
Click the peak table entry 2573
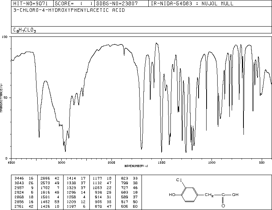pos(45,183)
